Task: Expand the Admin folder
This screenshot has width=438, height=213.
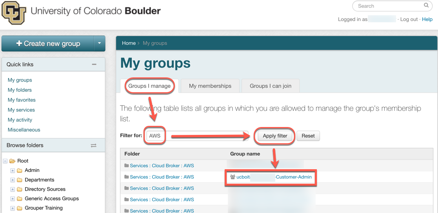Action: (x=12, y=170)
